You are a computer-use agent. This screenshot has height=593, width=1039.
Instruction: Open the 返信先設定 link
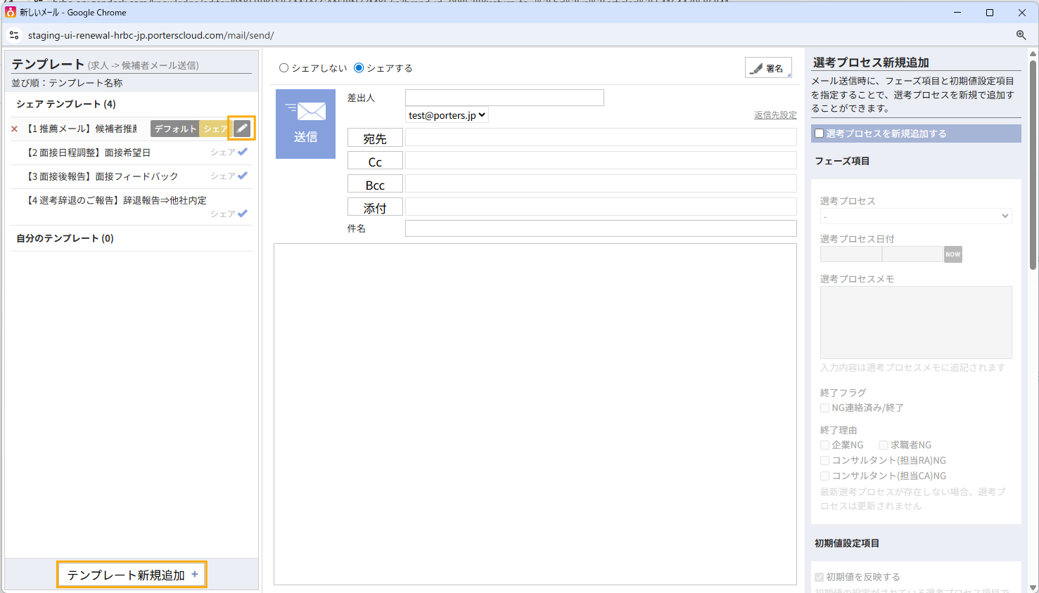(775, 115)
